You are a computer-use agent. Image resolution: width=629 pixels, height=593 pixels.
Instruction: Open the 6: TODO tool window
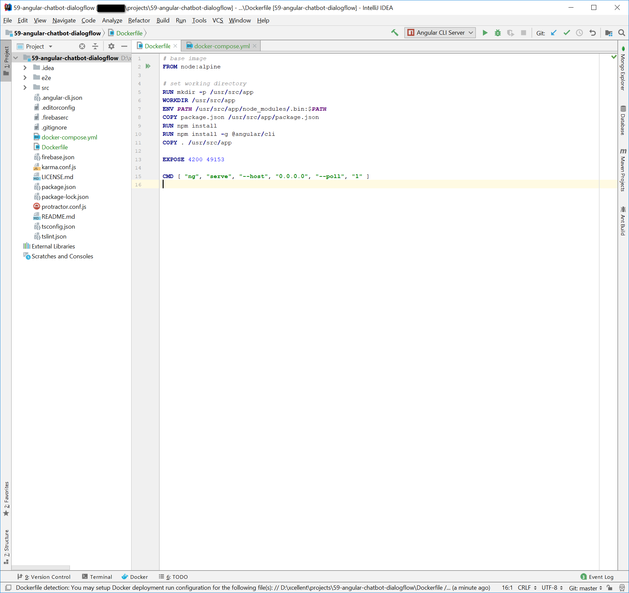pyautogui.click(x=173, y=577)
